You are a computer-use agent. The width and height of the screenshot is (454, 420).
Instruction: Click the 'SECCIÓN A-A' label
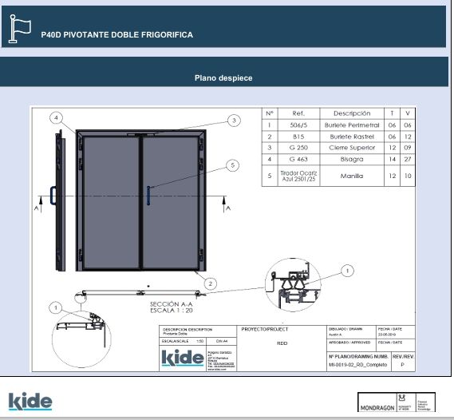coord(171,304)
